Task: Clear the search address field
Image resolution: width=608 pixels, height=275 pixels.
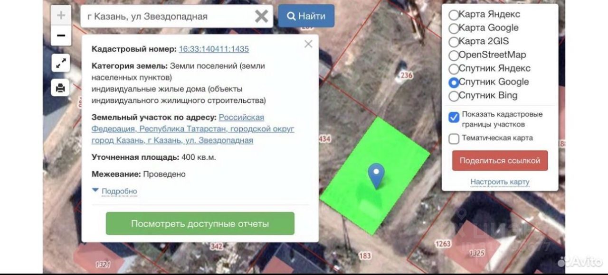Action: tap(261, 16)
